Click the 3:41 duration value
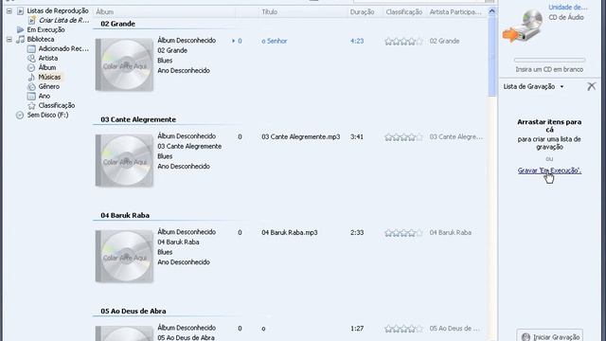 pyautogui.click(x=357, y=136)
